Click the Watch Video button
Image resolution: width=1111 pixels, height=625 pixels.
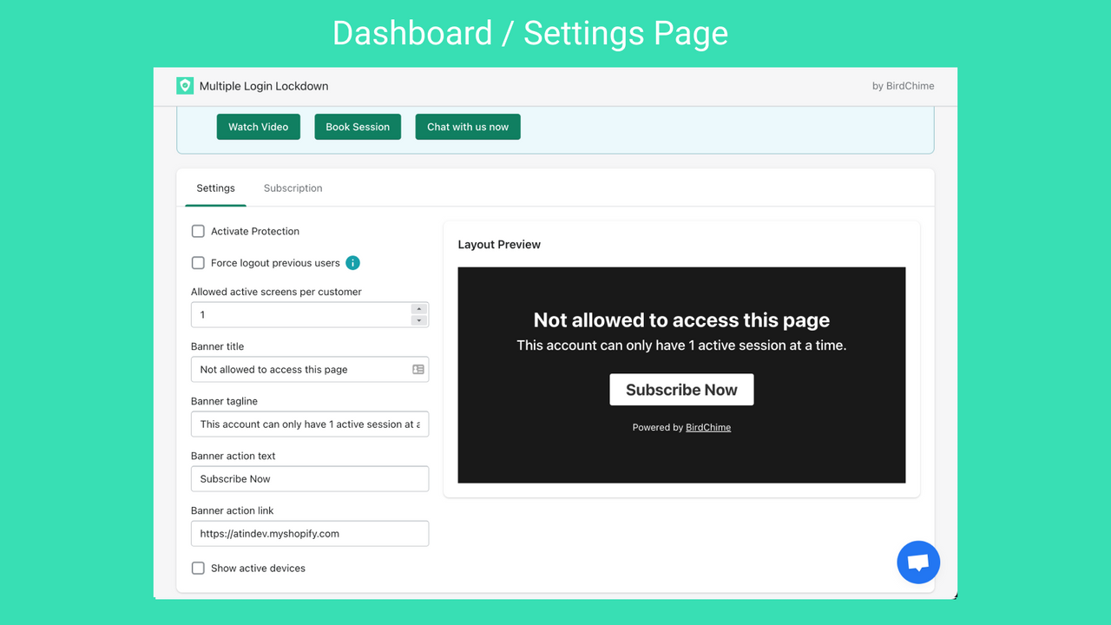pyautogui.click(x=258, y=126)
